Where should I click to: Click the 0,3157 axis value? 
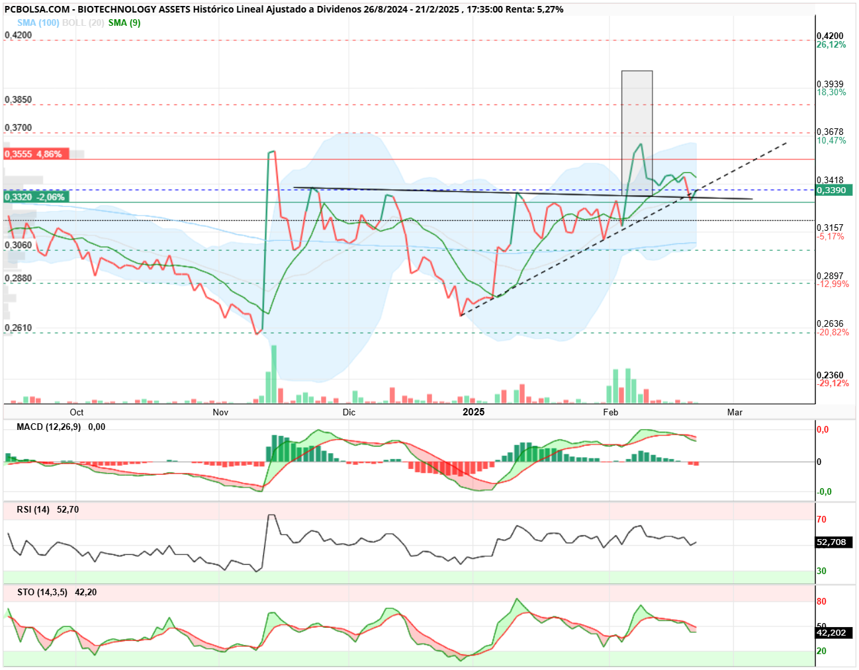(830, 228)
